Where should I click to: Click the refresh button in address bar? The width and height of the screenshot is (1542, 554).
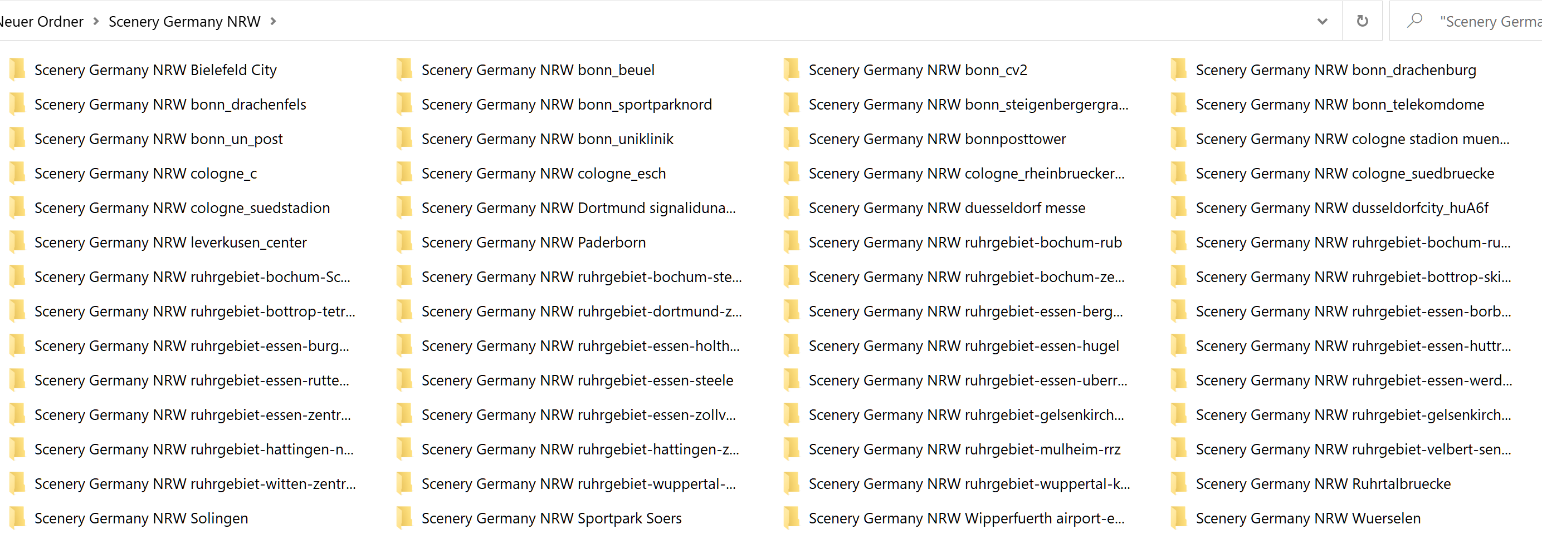pos(1362,22)
